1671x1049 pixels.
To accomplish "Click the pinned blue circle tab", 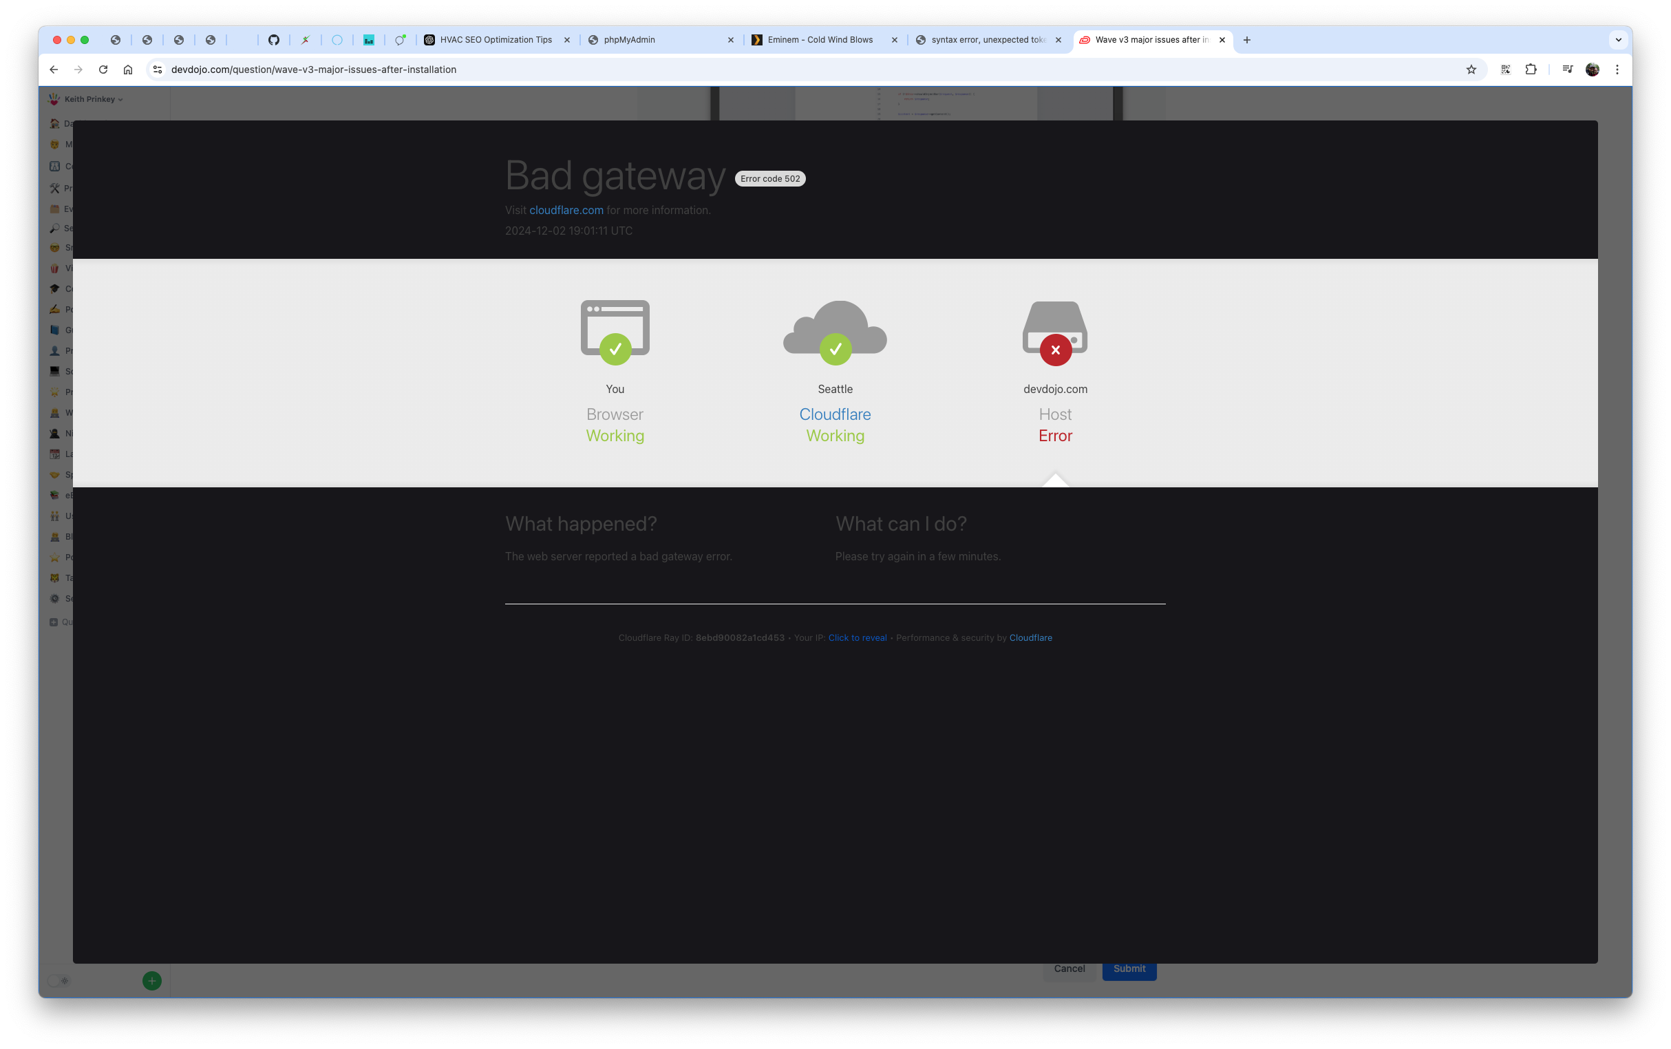I will tap(337, 40).
